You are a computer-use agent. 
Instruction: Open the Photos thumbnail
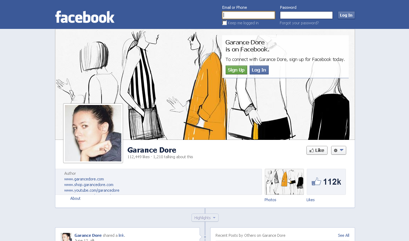pos(284,182)
